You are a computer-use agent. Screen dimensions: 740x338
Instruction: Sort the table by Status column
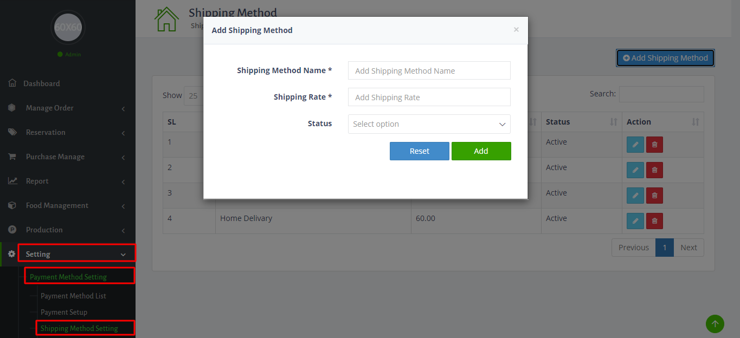click(x=581, y=122)
